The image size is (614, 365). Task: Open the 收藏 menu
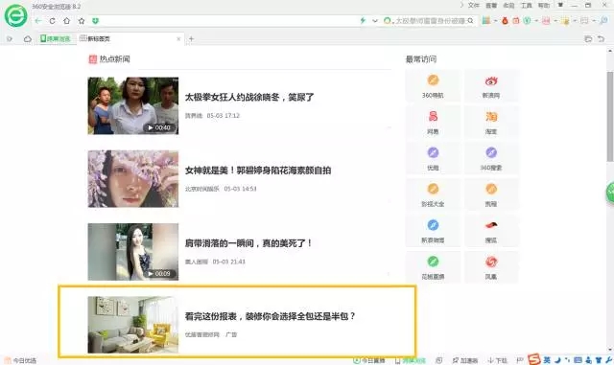(x=508, y=5)
